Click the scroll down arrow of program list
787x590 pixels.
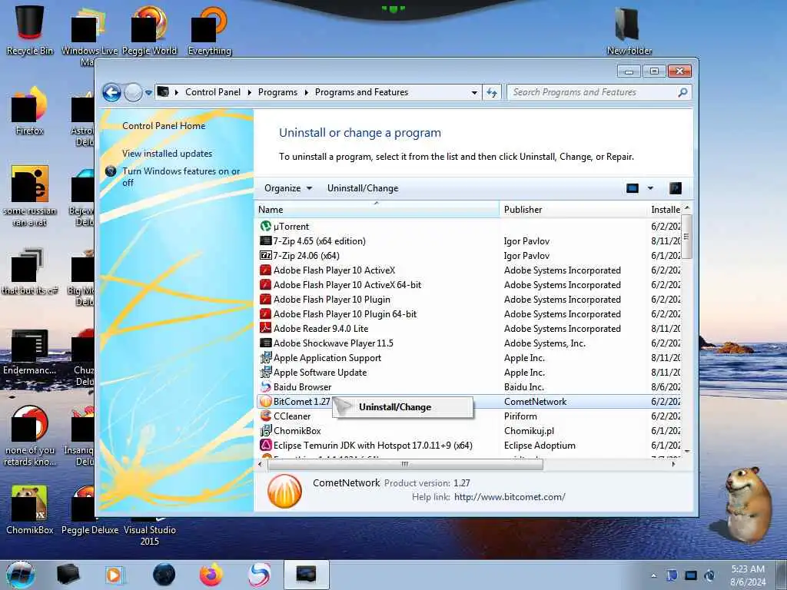(x=687, y=452)
